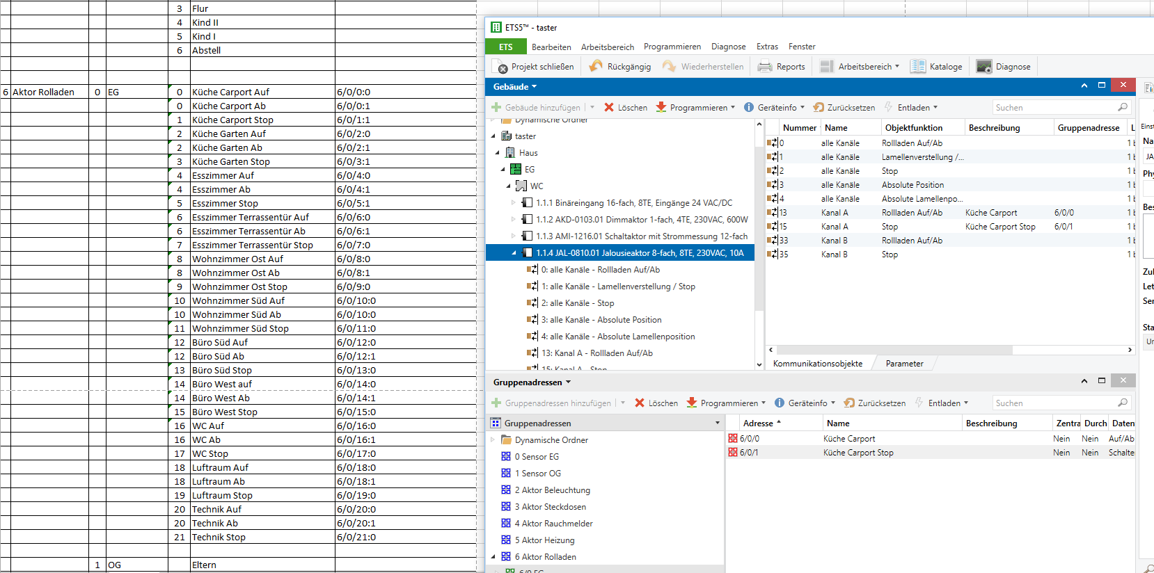This screenshot has height=573, width=1154.
Task: Switch to the Parameter tab
Action: click(904, 364)
